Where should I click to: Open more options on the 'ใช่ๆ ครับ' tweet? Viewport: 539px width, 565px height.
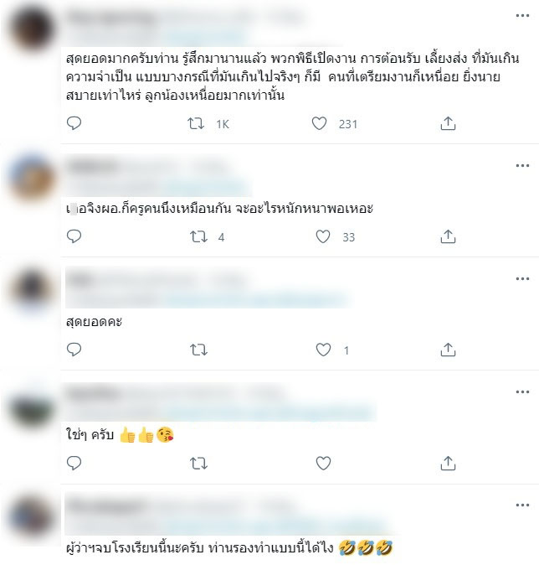[x=522, y=392]
